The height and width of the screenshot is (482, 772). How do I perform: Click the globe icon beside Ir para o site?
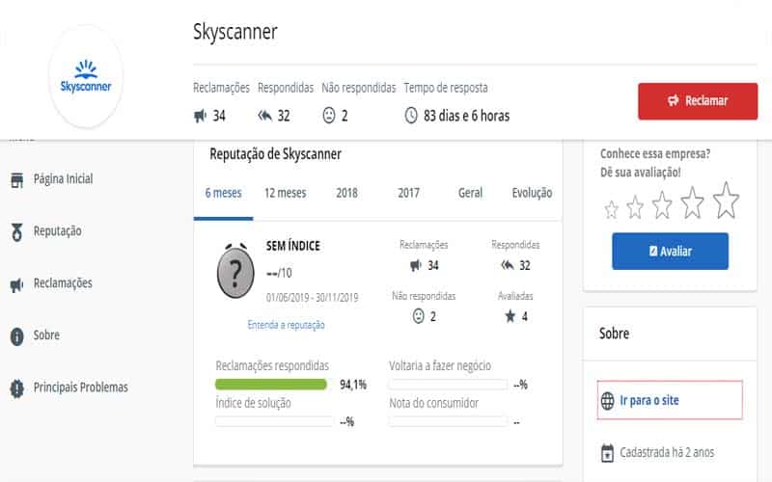(x=608, y=401)
